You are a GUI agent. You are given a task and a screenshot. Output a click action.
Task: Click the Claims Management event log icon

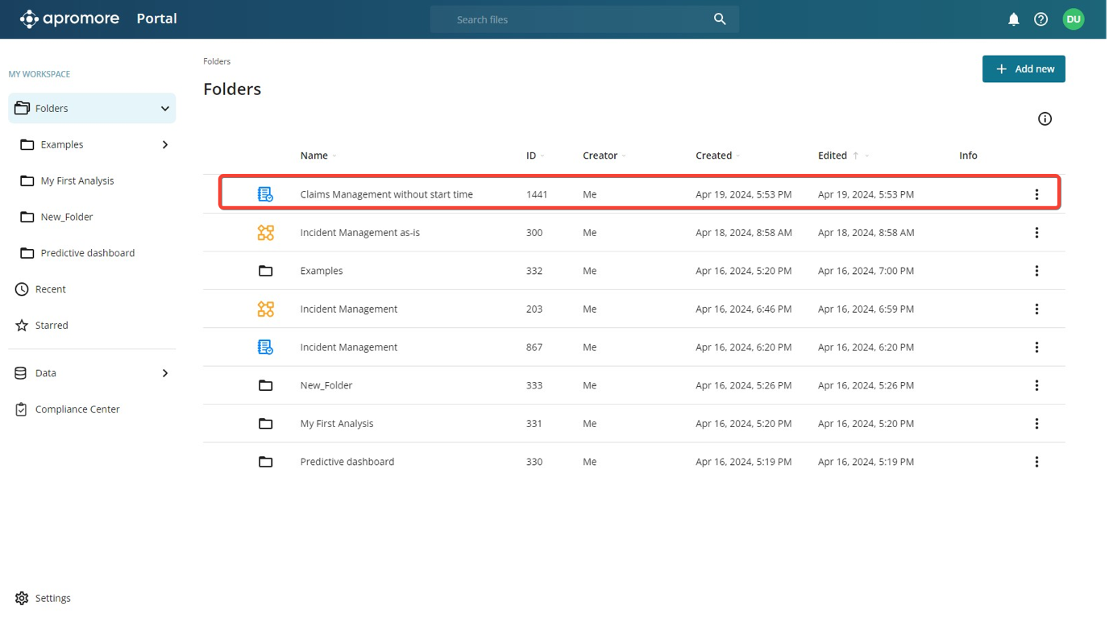265,194
